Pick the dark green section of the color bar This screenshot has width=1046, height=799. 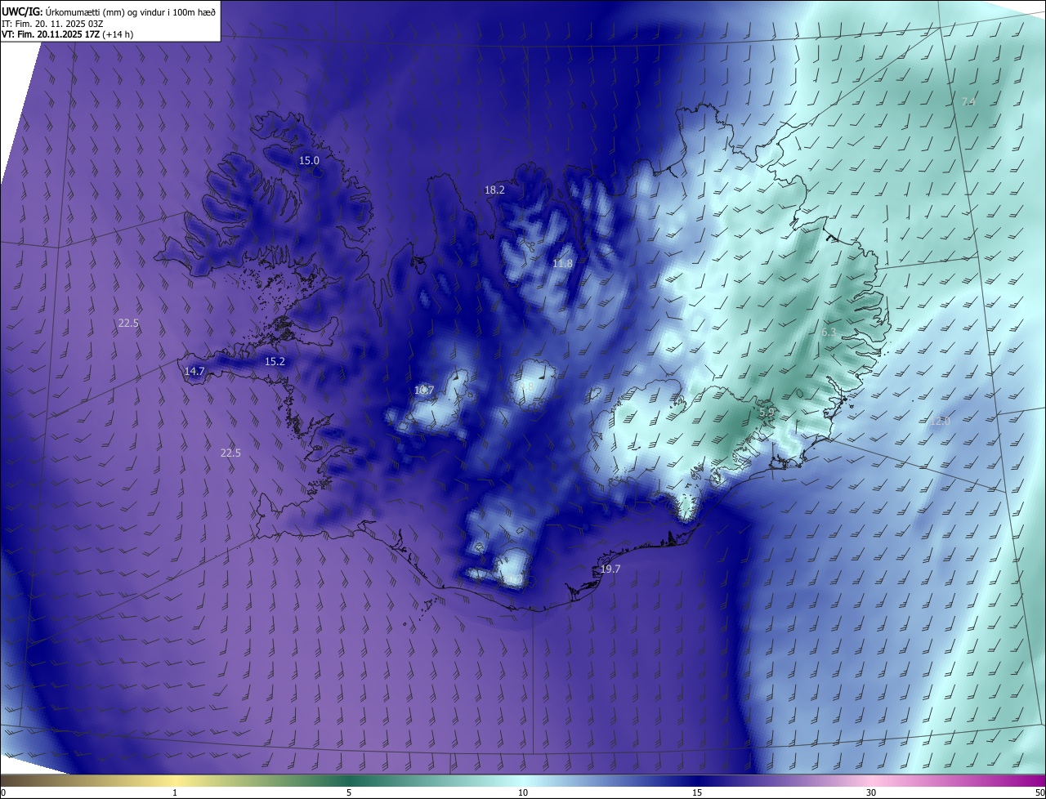(349, 781)
